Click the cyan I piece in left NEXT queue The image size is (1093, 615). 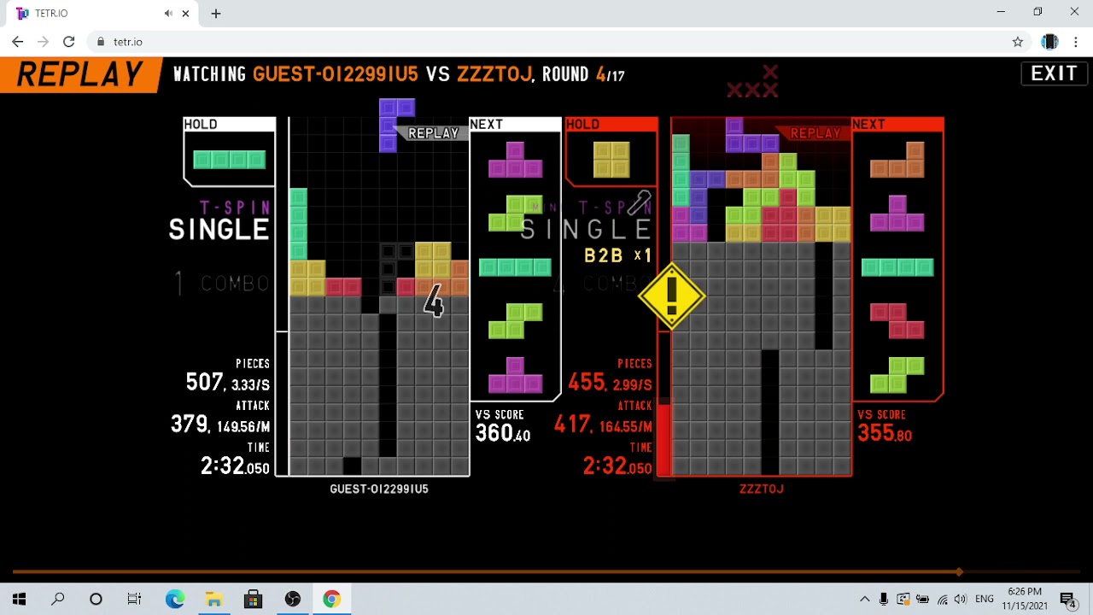pos(515,267)
